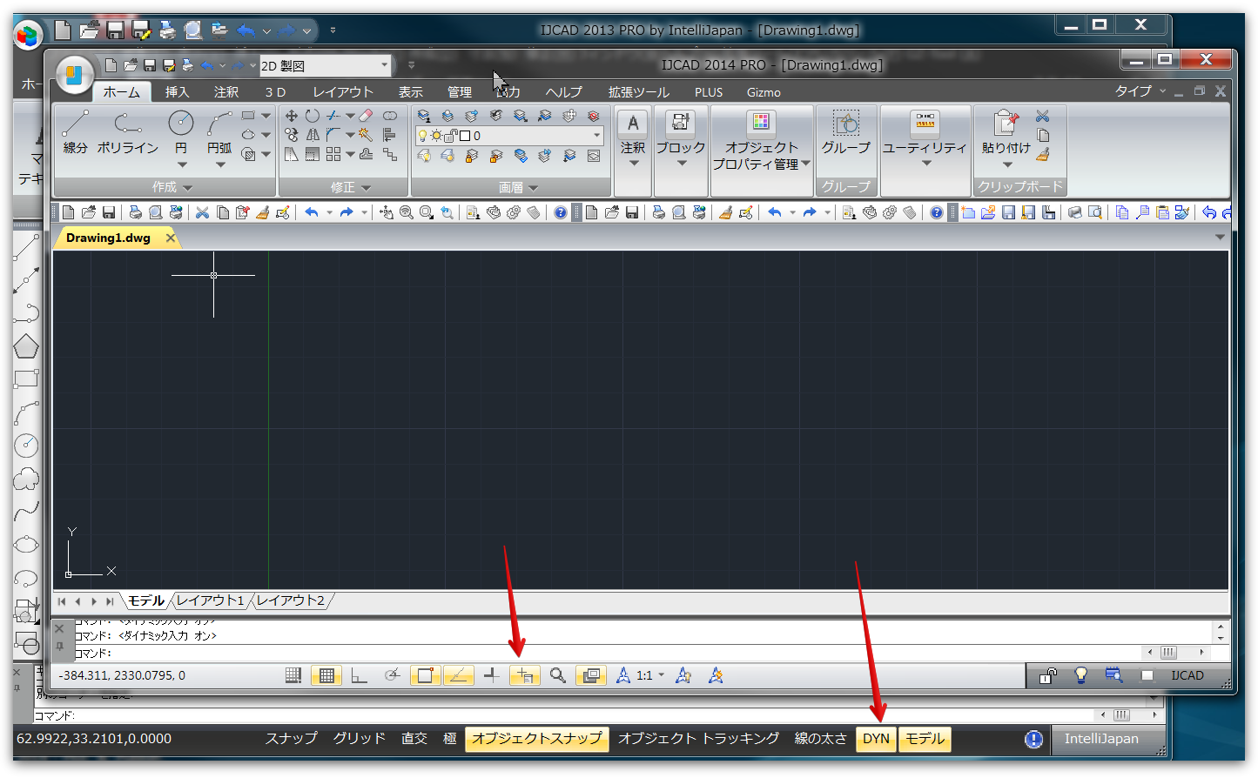Open the 挿入 ribbon tab
1258x778 pixels.
(x=177, y=91)
